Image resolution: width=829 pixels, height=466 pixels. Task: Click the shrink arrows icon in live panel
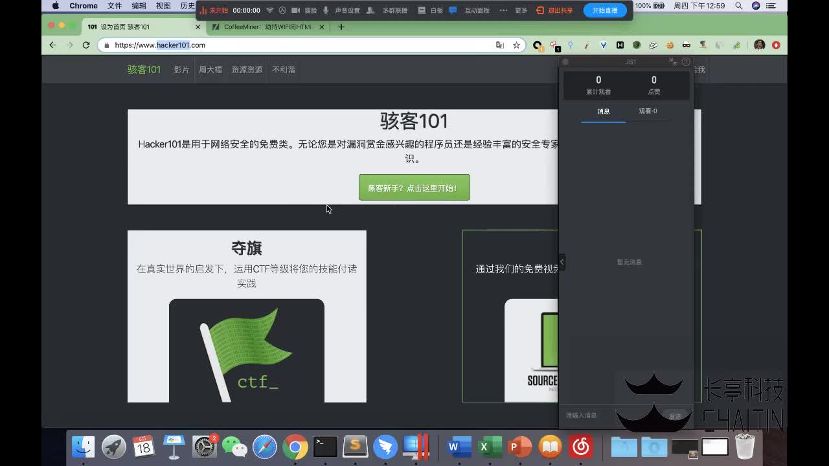[672, 61]
